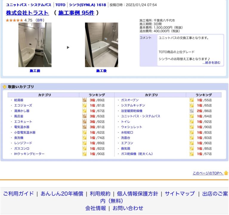Screen dimensions: 229x215
Task: Open the 食洗機 category
Action: pyautogui.click(x=19, y=138)
